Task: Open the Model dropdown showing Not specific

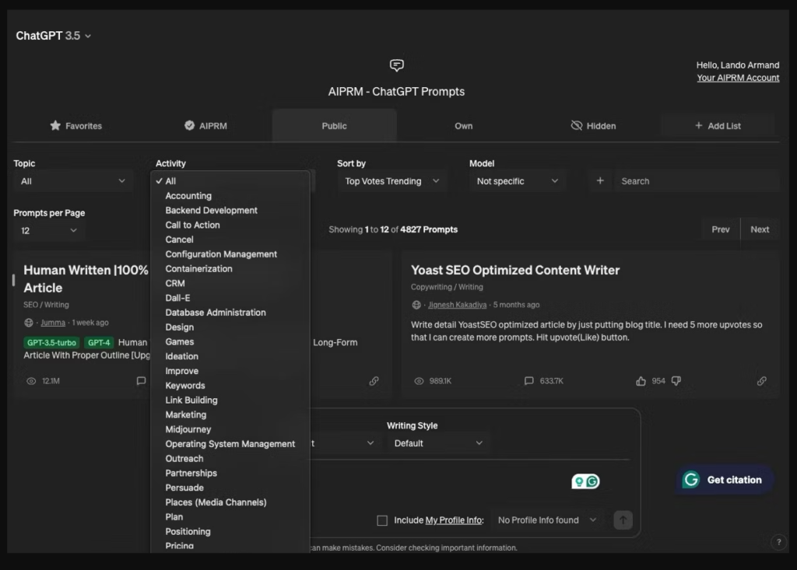Action: tap(518, 181)
